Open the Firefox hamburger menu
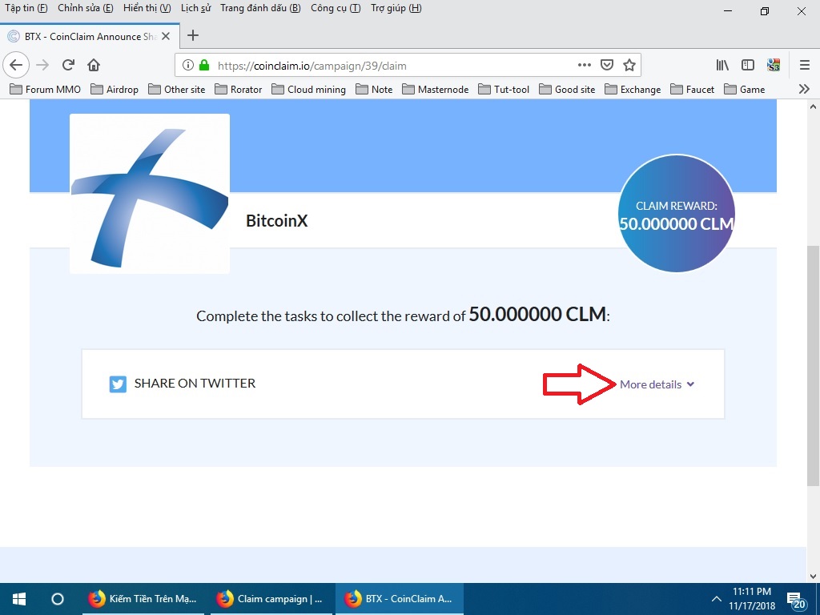The width and height of the screenshot is (820, 615). click(804, 65)
